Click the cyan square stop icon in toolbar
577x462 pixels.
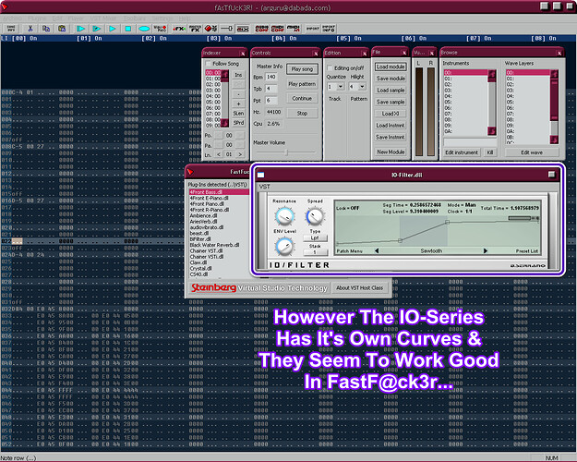(x=127, y=29)
